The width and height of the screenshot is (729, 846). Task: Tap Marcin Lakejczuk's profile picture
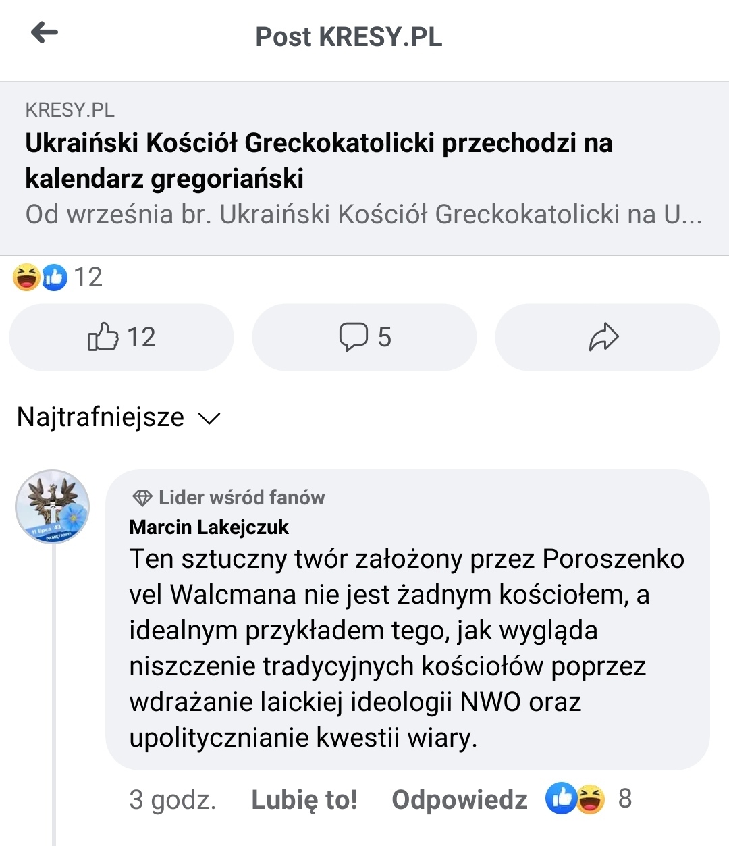(x=53, y=506)
